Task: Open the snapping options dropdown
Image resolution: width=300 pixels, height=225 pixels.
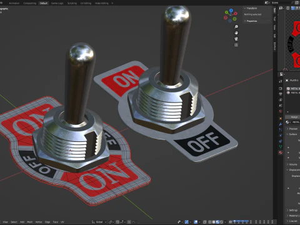Action: (123, 222)
